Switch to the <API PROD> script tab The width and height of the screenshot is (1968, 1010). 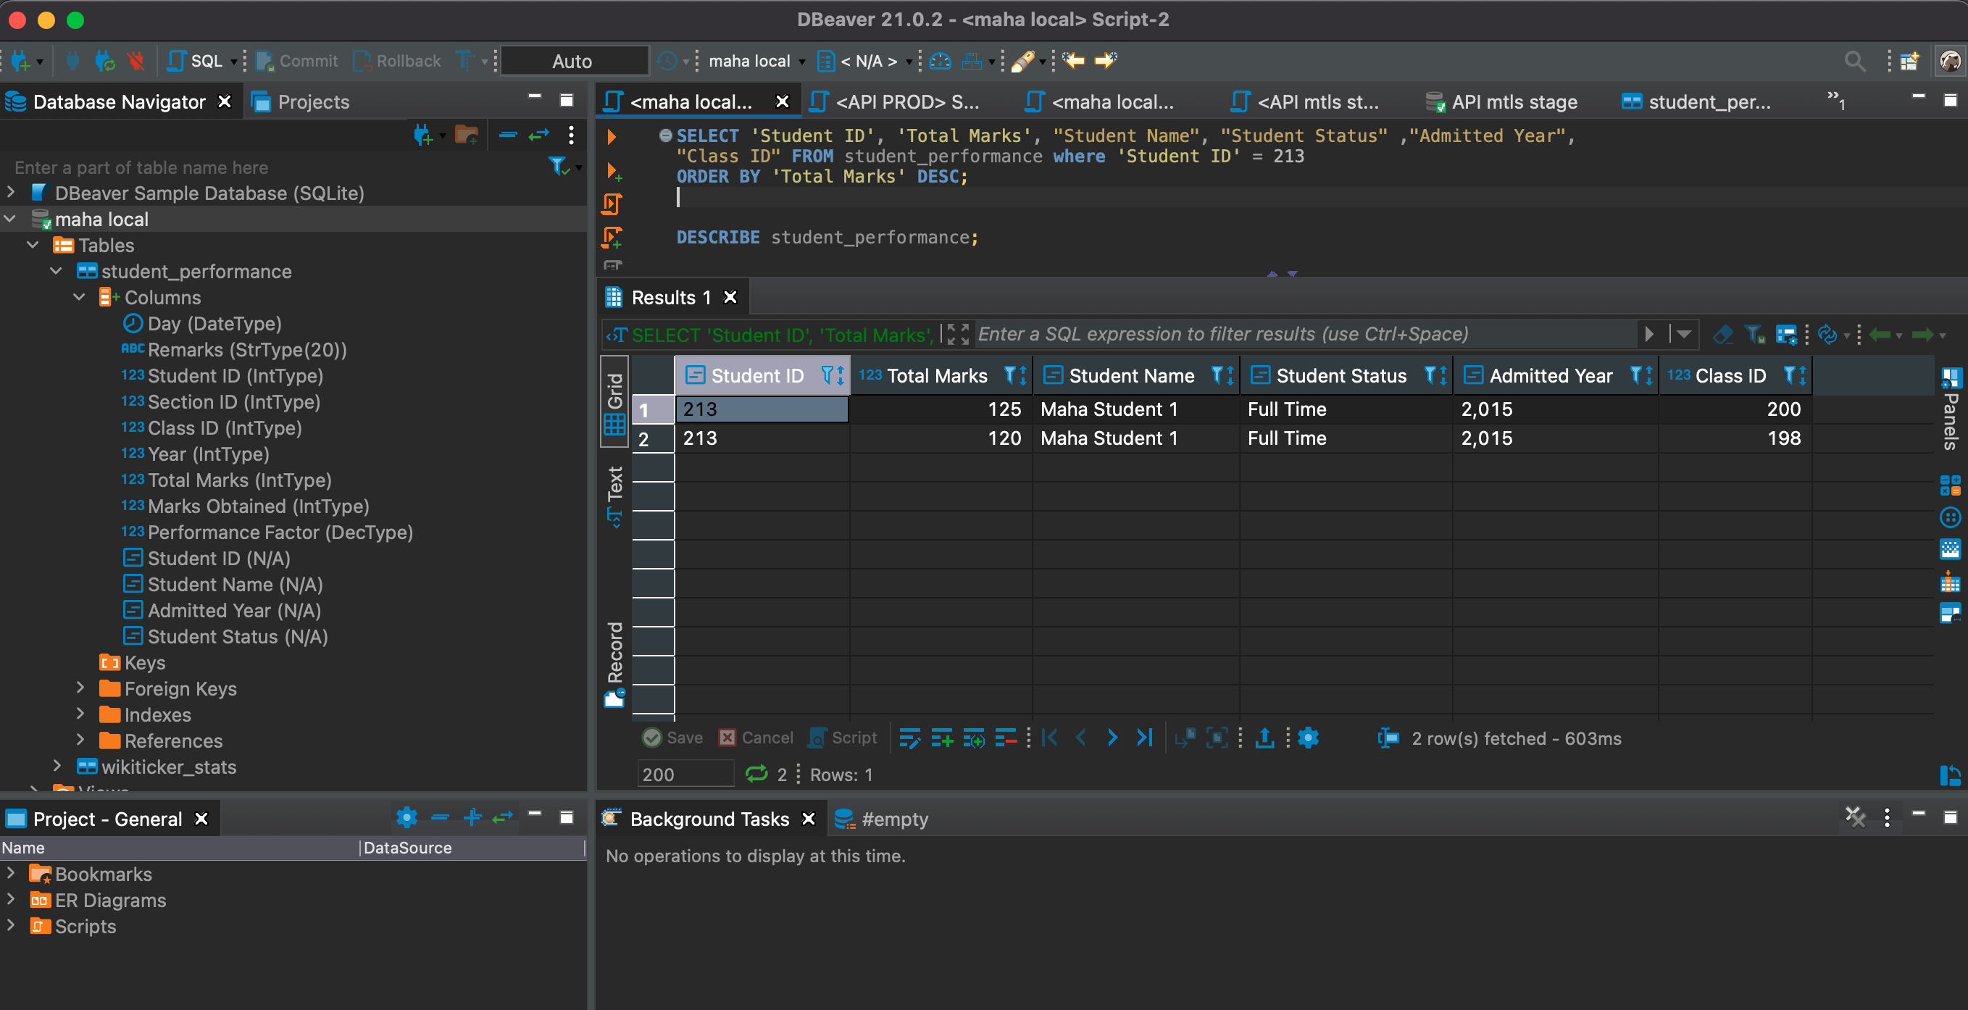click(895, 101)
